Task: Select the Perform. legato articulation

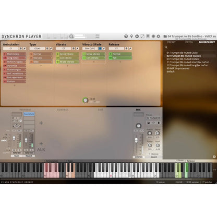Action: tap(15, 62)
